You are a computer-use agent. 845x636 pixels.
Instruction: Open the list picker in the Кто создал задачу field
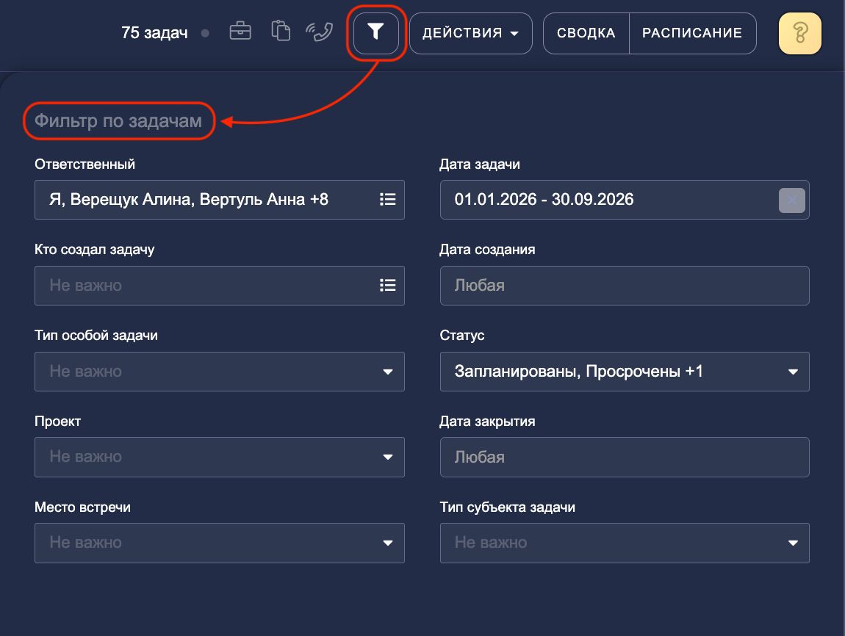tap(387, 286)
